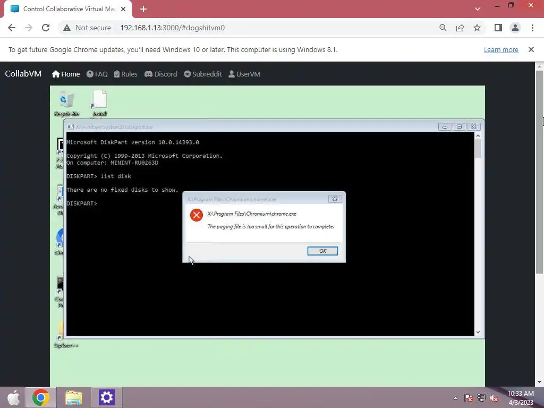544x408 pixels.
Task: Click OK in the chrome.exe error dialog
Action: 322,251
